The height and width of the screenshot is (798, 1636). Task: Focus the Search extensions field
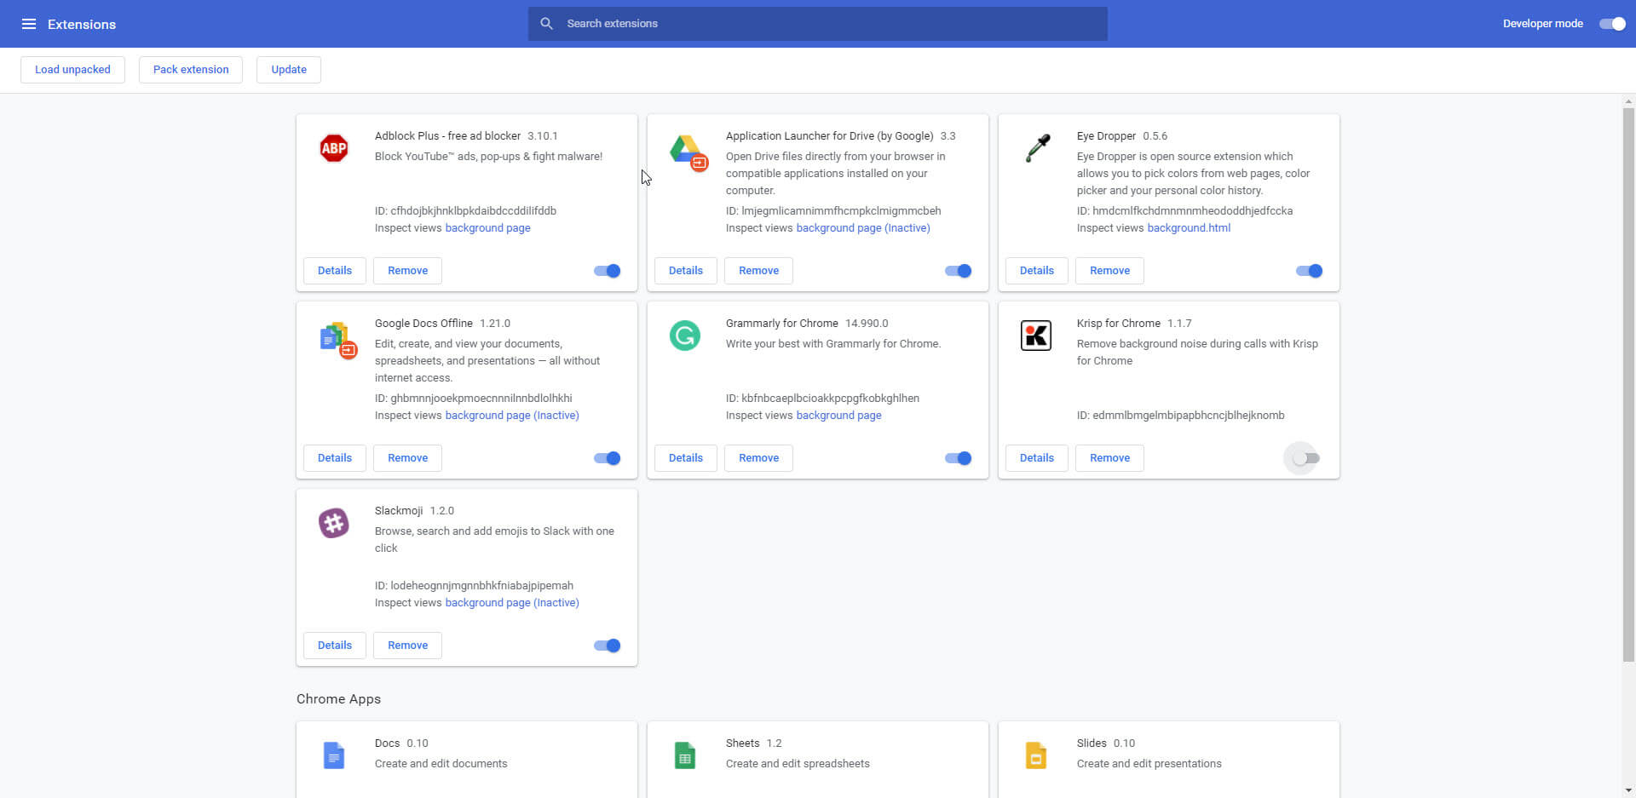[x=818, y=24]
